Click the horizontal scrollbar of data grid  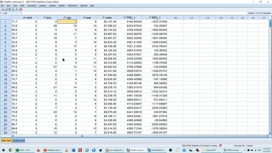pos(140,136)
